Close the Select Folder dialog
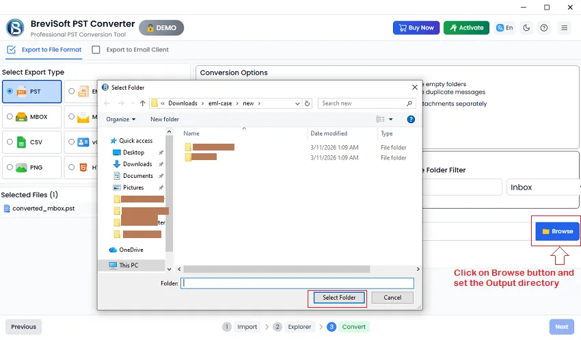Screen dimensions: 581x340 [415, 87]
